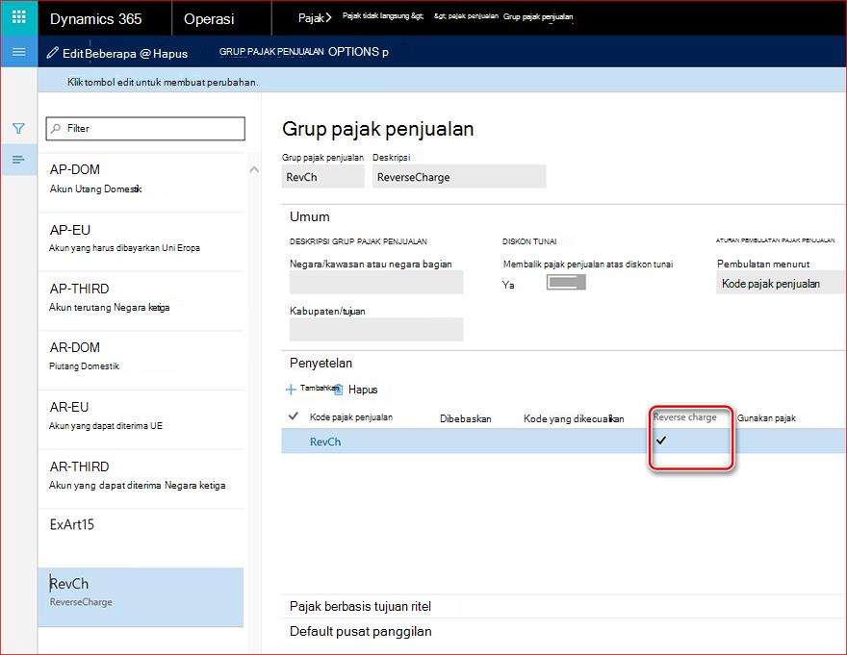Click the Dibebaskan column header

pyautogui.click(x=466, y=418)
